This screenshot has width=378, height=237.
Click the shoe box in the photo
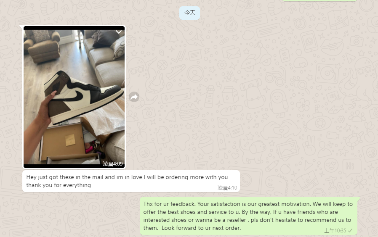point(65,142)
